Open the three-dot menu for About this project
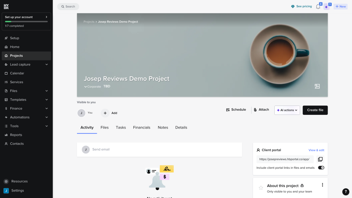352x198 pixels. (x=322, y=185)
